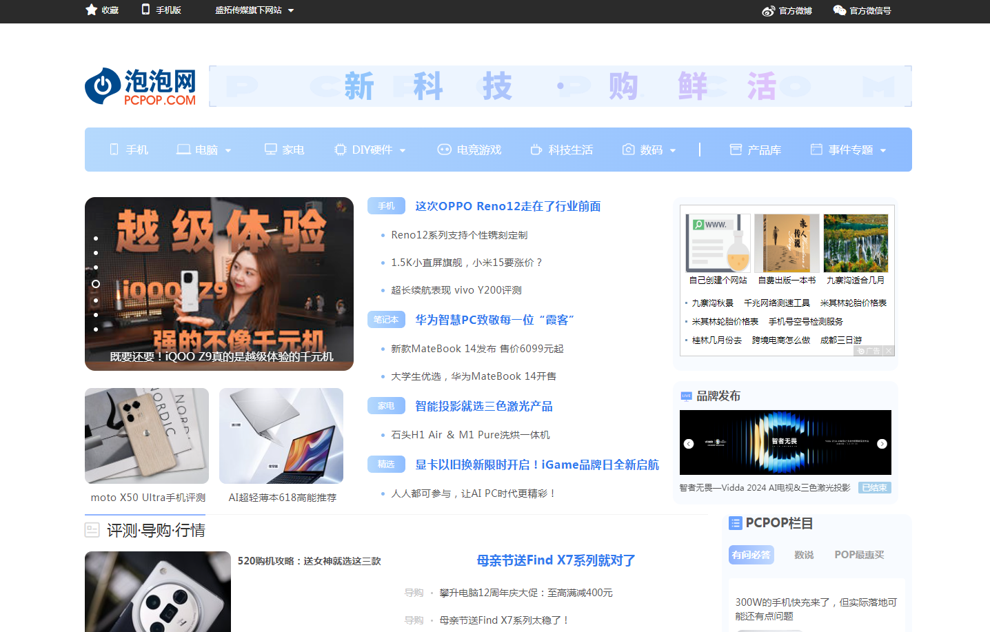The height and width of the screenshot is (632, 990).
Task: Open the 九寨沟适合几月 ad thumbnail
Action: coord(856,243)
